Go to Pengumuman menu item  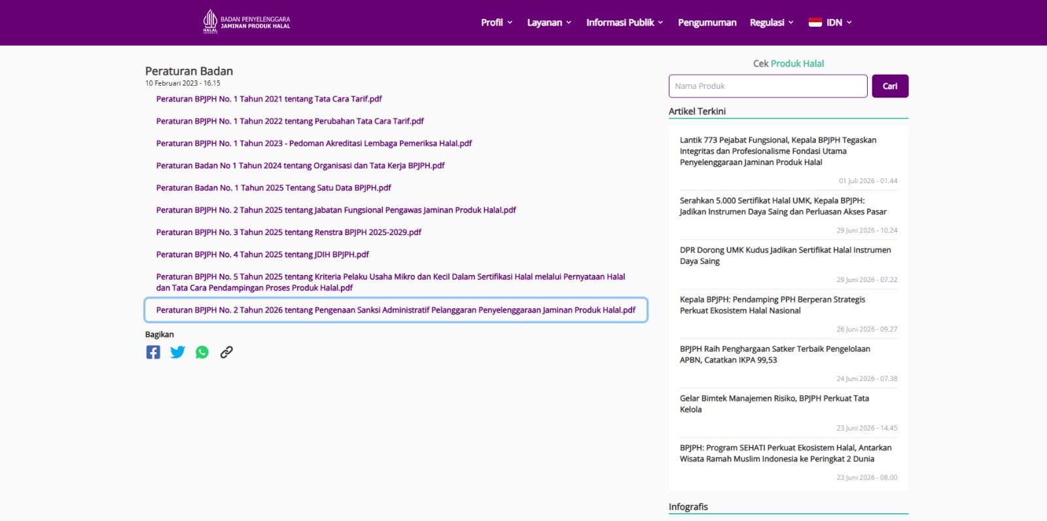707,22
